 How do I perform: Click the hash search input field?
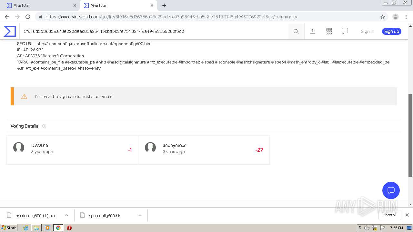tap(154, 31)
